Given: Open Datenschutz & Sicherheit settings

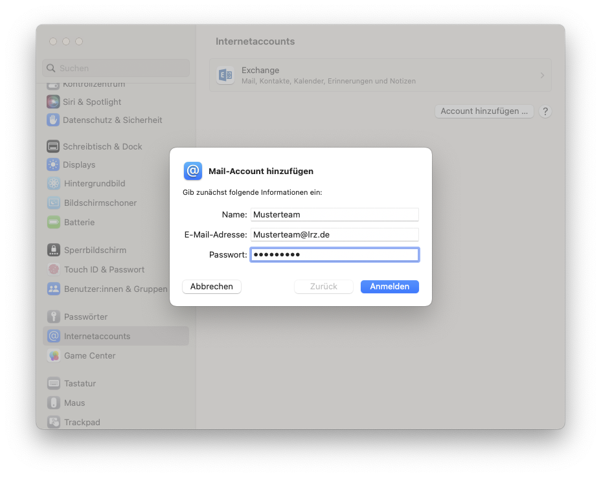Looking at the screenshot, I should pyautogui.click(x=53, y=120).
